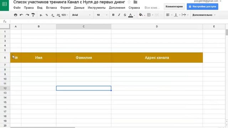Decrease decimal places

53,15
